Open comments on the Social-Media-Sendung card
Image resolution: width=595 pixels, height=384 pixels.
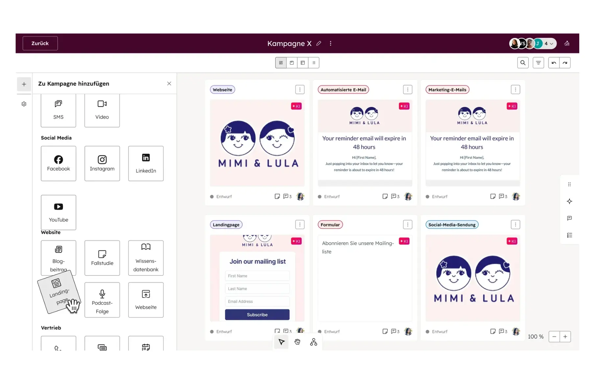click(503, 331)
